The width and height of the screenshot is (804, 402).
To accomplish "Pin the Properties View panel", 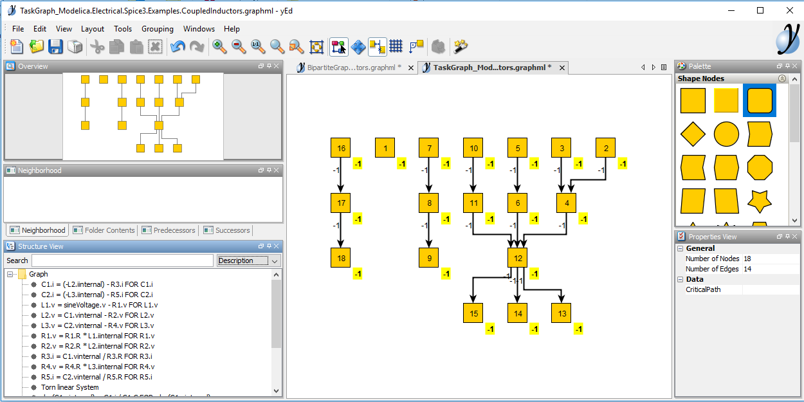I will pos(787,236).
